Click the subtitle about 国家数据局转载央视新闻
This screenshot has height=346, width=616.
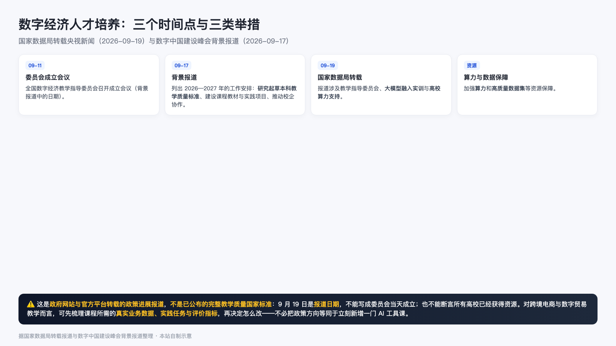(154, 41)
